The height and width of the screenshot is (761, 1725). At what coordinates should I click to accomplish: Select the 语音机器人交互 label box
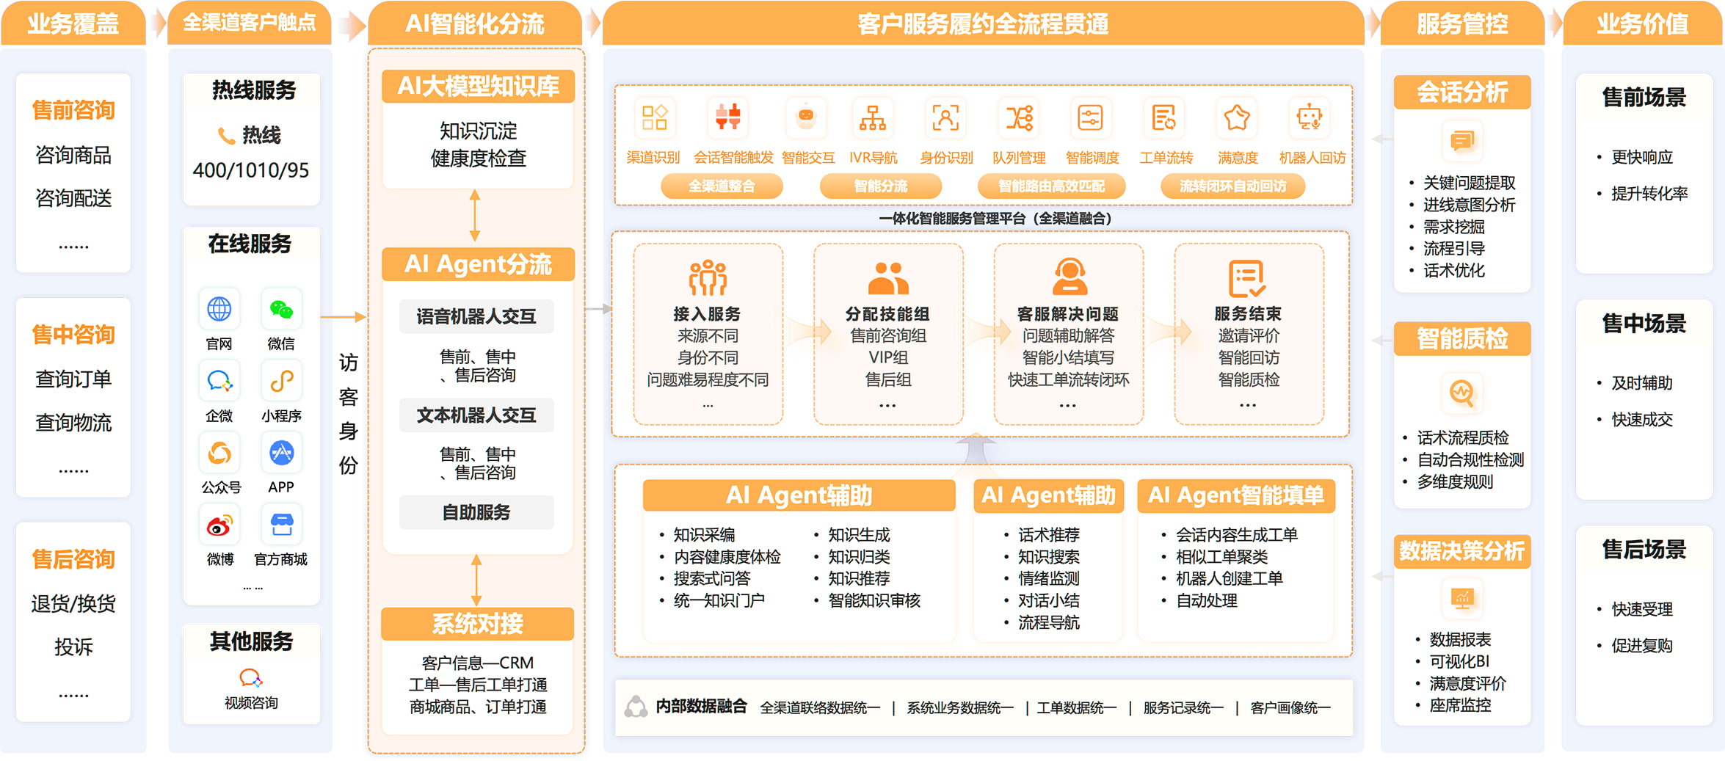476,316
